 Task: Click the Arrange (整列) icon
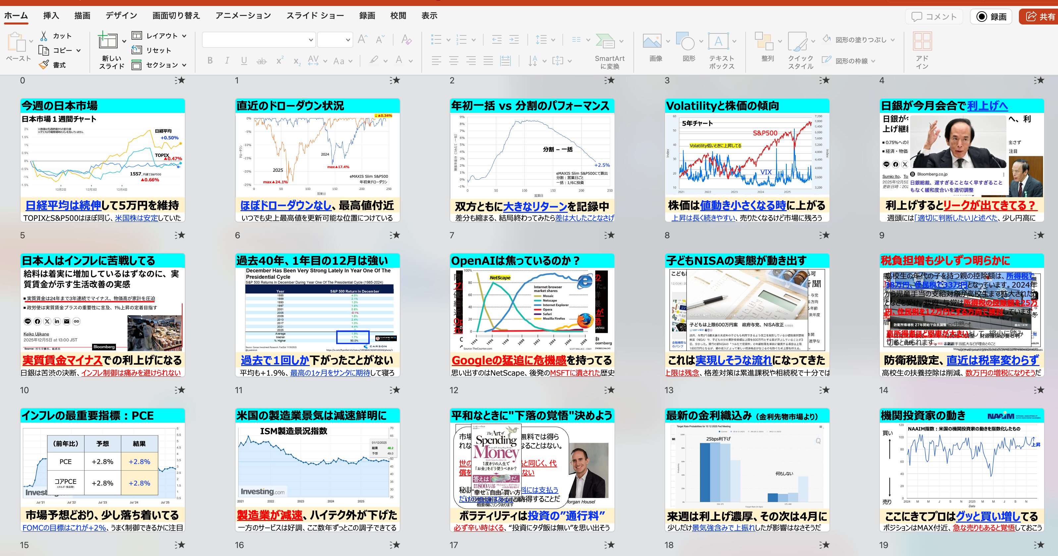[x=764, y=42]
